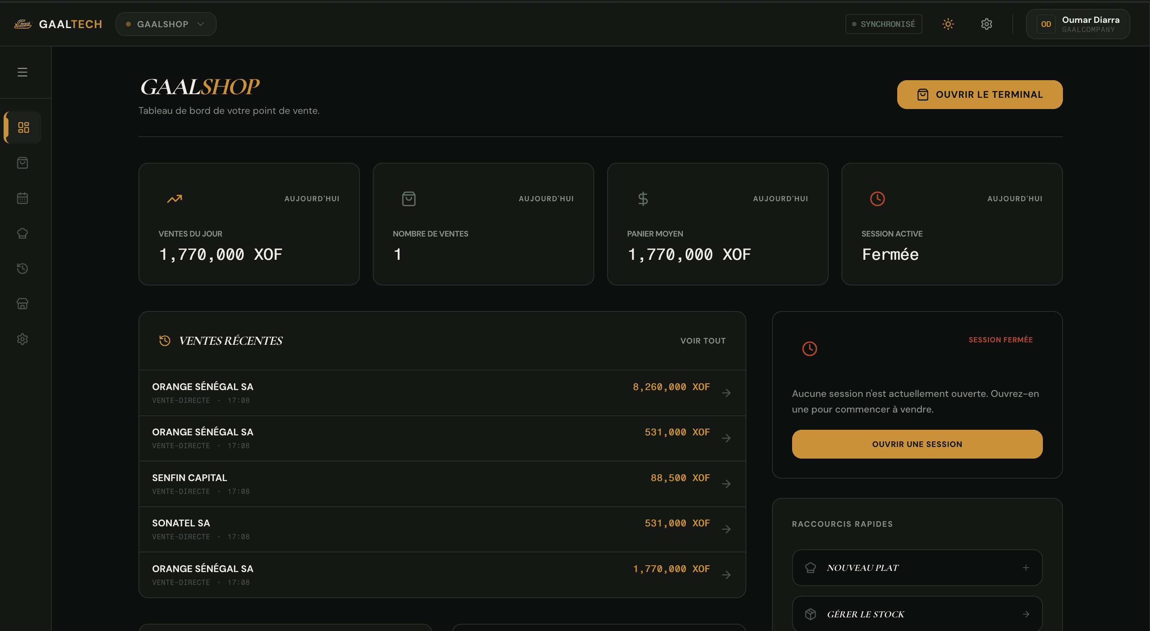Toggle light theme with sun icon
The width and height of the screenshot is (1150, 631).
(x=948, y=24)
